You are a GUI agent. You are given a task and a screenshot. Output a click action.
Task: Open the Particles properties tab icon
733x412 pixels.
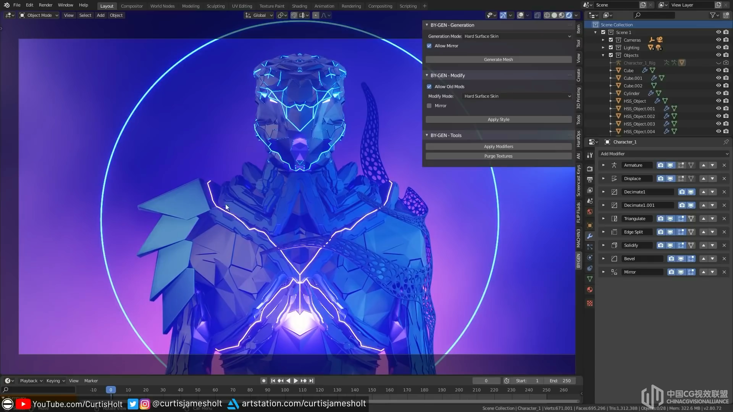tap(590, 247)
